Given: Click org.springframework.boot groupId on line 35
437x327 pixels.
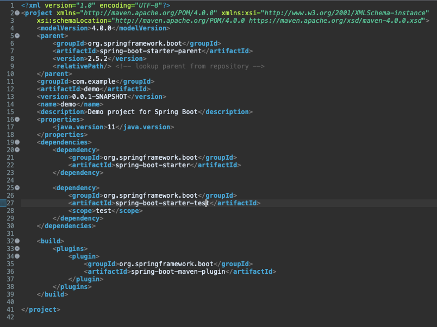Looking at the screenshot, I should pyautogui.click(x=166, y=264).
